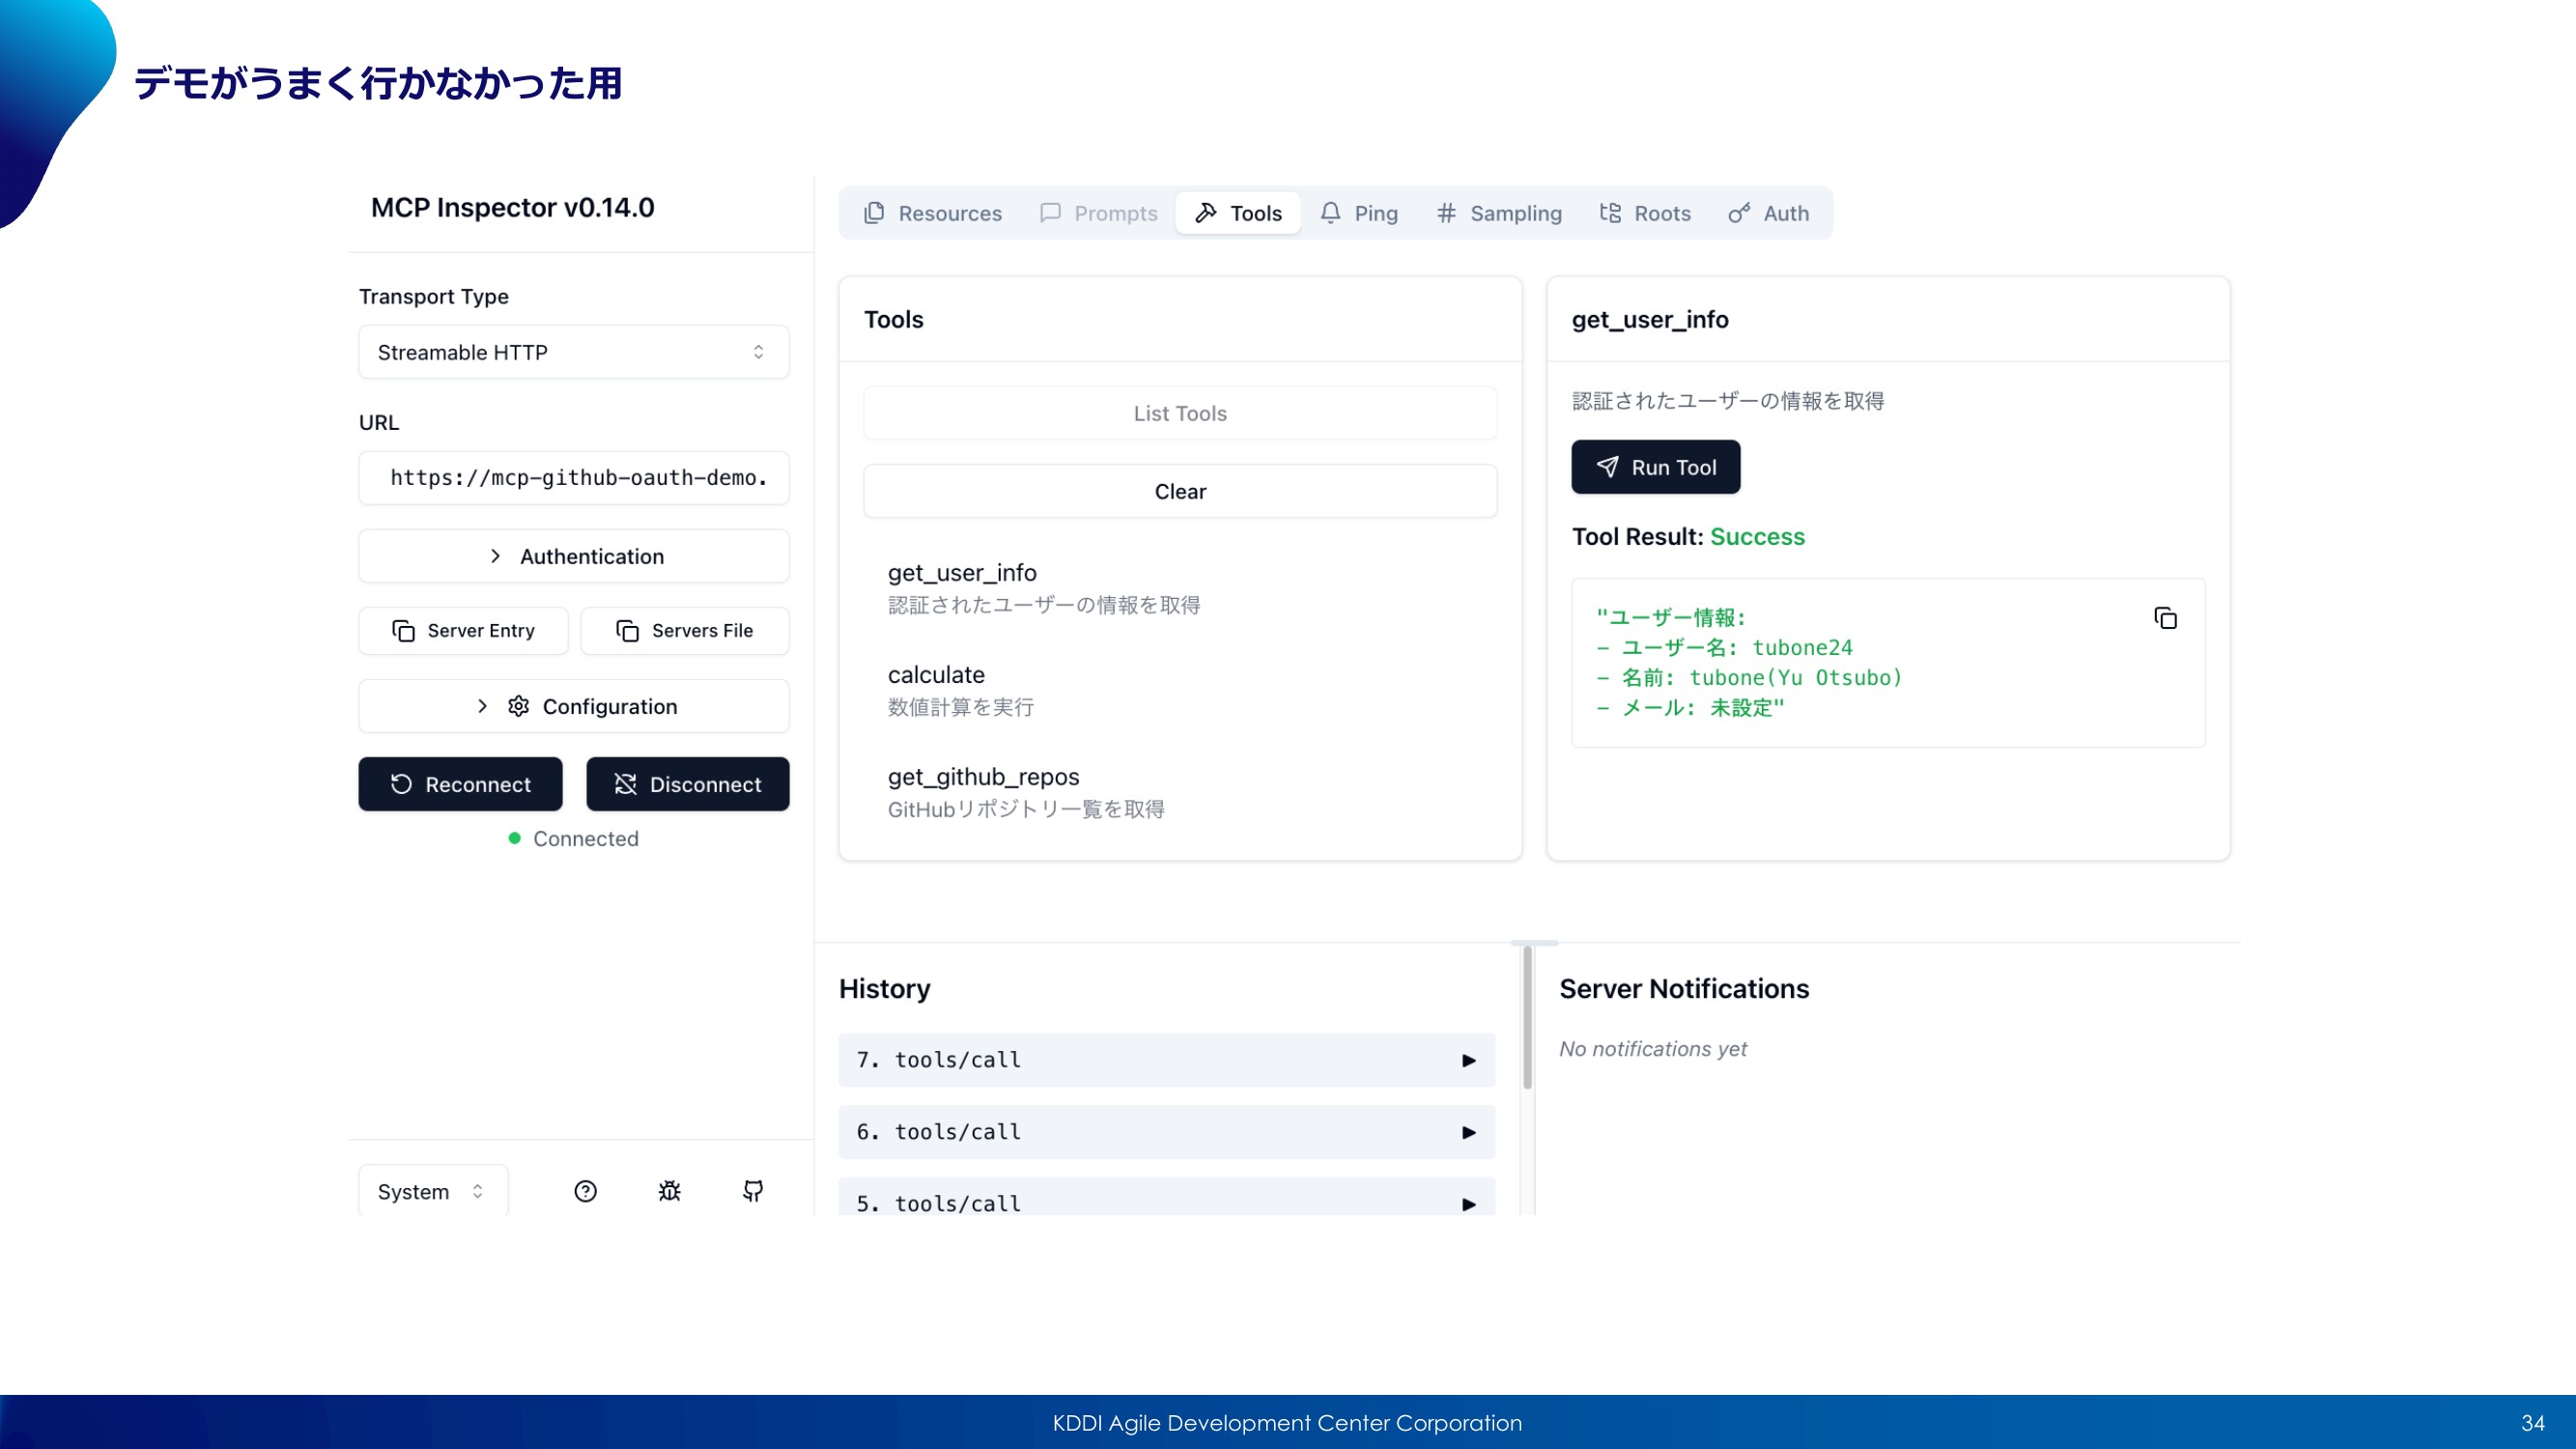
Task: Click the URL input field
Action: pyautogui.click(x=574, y=478)
